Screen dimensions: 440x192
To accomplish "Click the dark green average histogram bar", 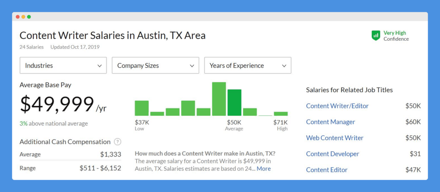I will [234, 102].
